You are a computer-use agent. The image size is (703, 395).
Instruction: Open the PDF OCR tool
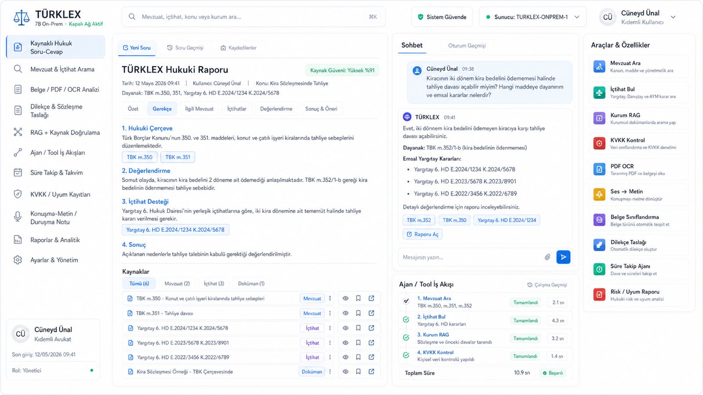639,169
